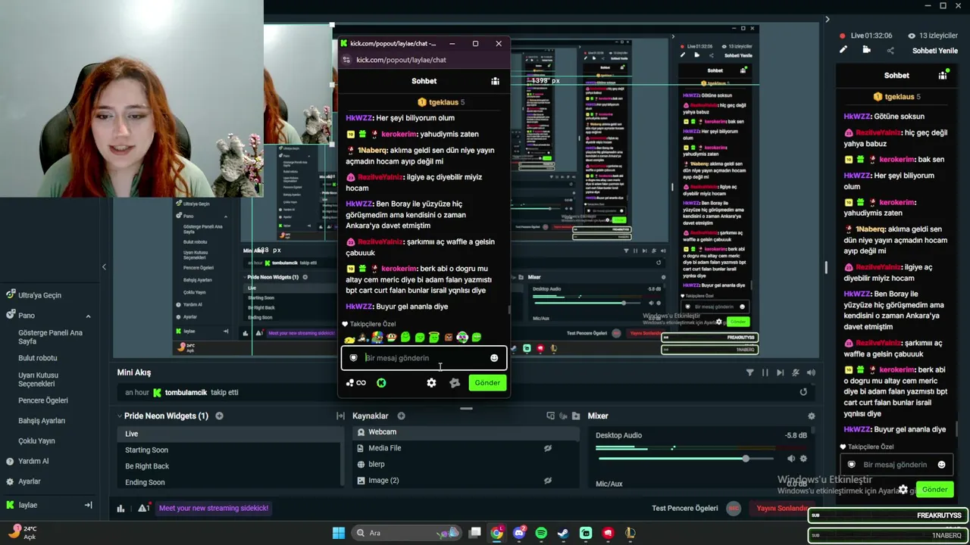
Task: Open the stats bar chart icon
Action: pos(120,509)
